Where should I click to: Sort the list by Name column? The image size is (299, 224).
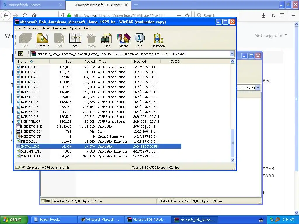coord(32,61)
